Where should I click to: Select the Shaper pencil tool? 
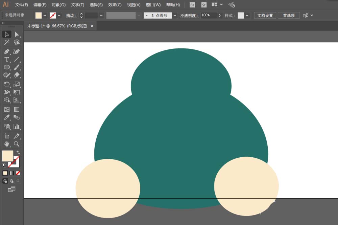(7, 75)
